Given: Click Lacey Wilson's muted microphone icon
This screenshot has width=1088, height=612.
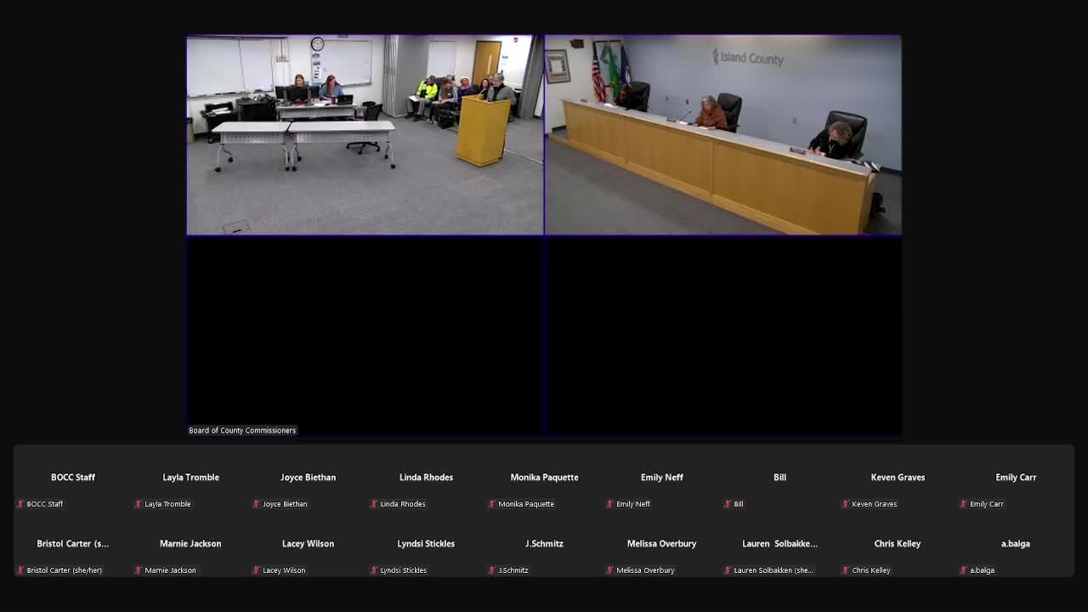Looking at the screenshot, I should 256,570.
